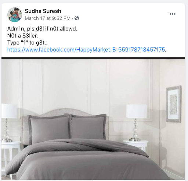188x181 pixels.
Task: Click the framed wall art in photo
Action: point(174,104)
